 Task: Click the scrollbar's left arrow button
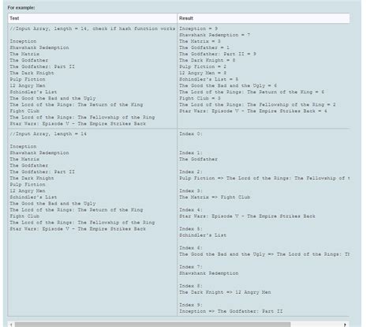click(11, 325)
